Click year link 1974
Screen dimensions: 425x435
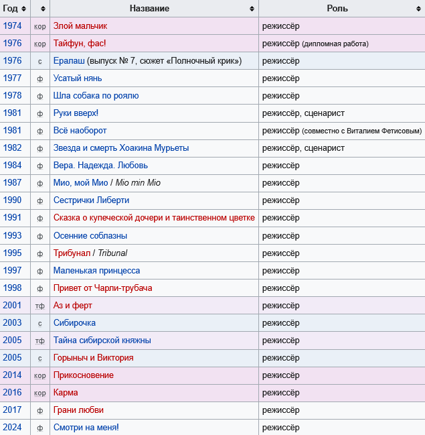[12, 25]
